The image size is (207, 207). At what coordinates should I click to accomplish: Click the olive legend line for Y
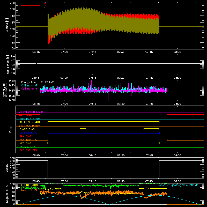tap(31, 9)
